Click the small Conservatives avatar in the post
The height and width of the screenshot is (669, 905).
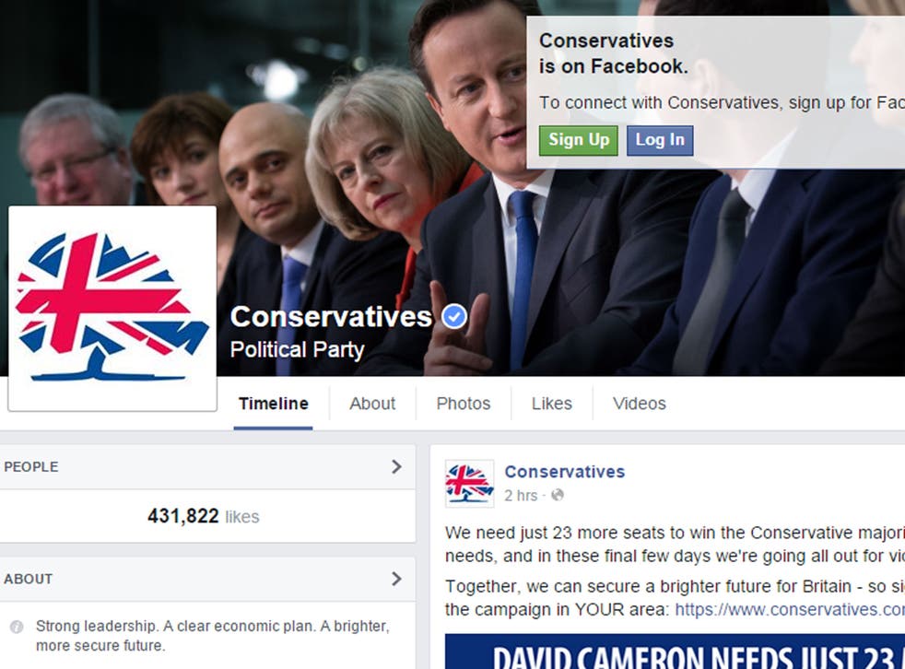[x=469, y=483]
